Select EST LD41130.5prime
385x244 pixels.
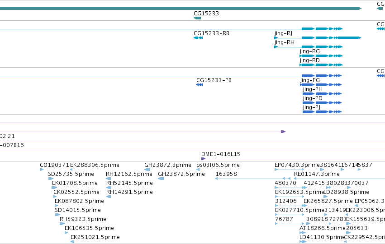pos(323,237)
